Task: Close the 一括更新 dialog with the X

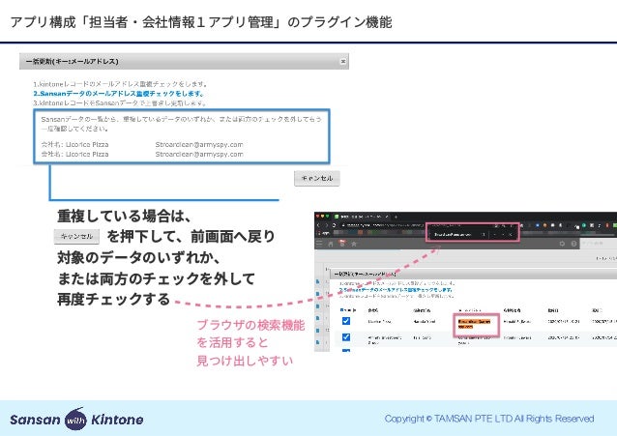Action: point(343,61)
